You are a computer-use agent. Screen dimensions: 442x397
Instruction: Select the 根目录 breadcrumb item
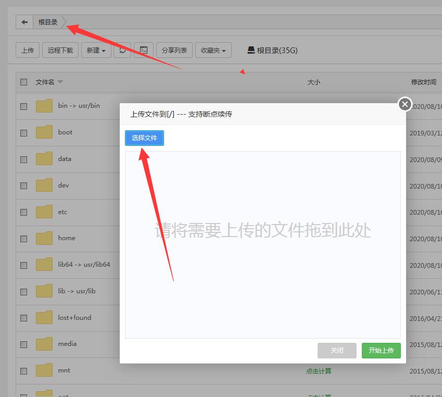(x=48, y=22)
